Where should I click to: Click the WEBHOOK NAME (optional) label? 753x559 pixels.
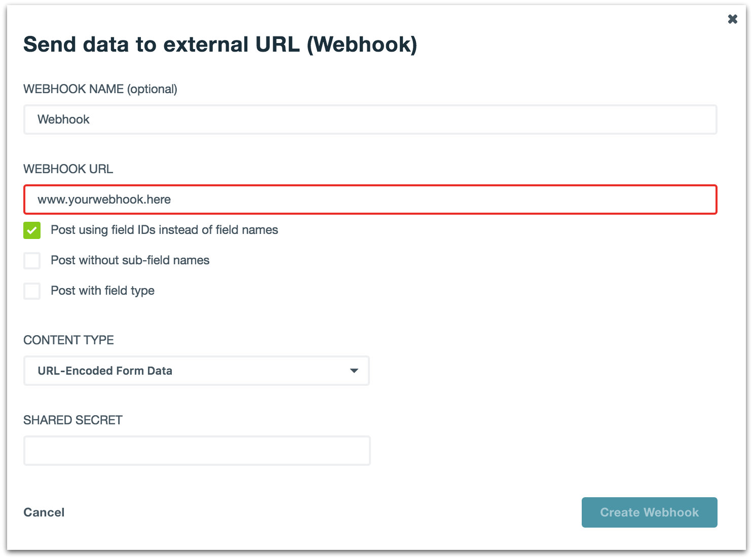(x=100, y=89)
